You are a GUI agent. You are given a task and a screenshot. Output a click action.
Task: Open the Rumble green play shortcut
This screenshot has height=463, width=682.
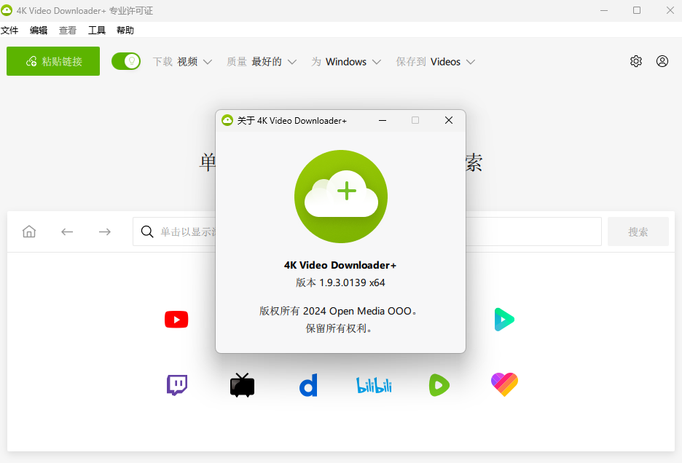[x=439, y=385]
